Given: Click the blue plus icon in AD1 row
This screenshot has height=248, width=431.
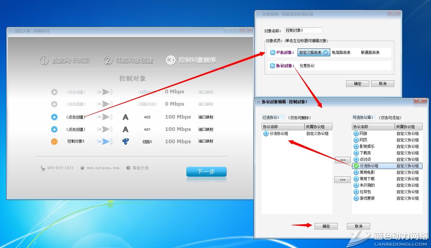Looking at the screenshot, I should point(54,129).
